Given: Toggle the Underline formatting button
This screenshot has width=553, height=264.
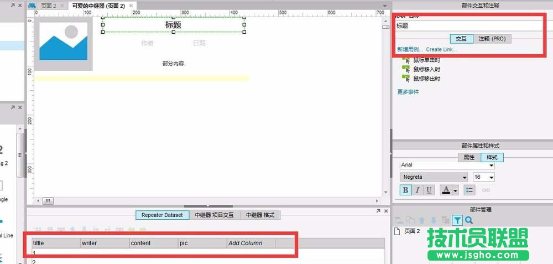Looking at the screenshot, I should click(x=429, y=190).
